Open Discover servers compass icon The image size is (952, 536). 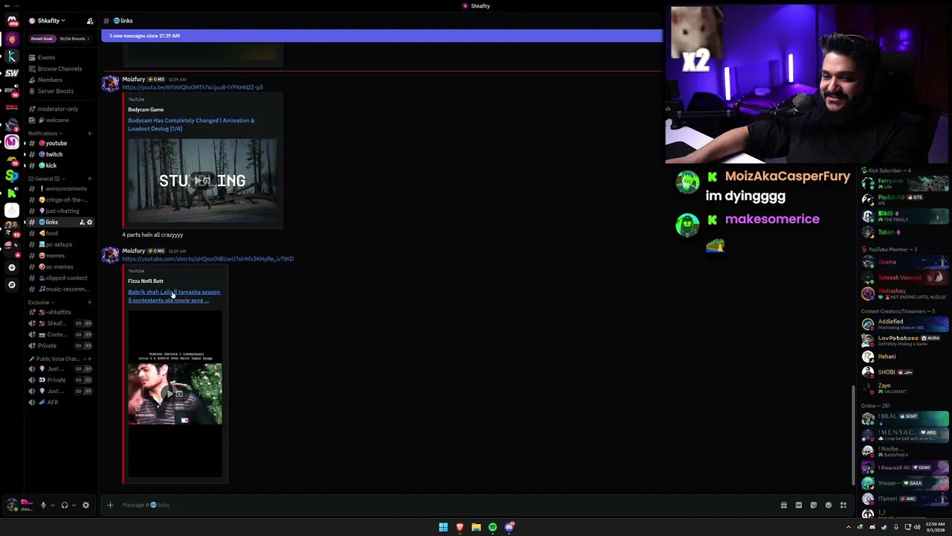[x=12, y=284]
